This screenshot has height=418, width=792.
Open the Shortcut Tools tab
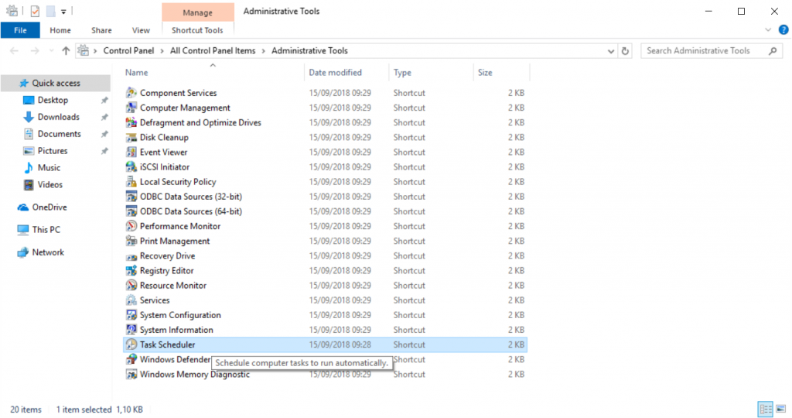(x=197, y=30)
